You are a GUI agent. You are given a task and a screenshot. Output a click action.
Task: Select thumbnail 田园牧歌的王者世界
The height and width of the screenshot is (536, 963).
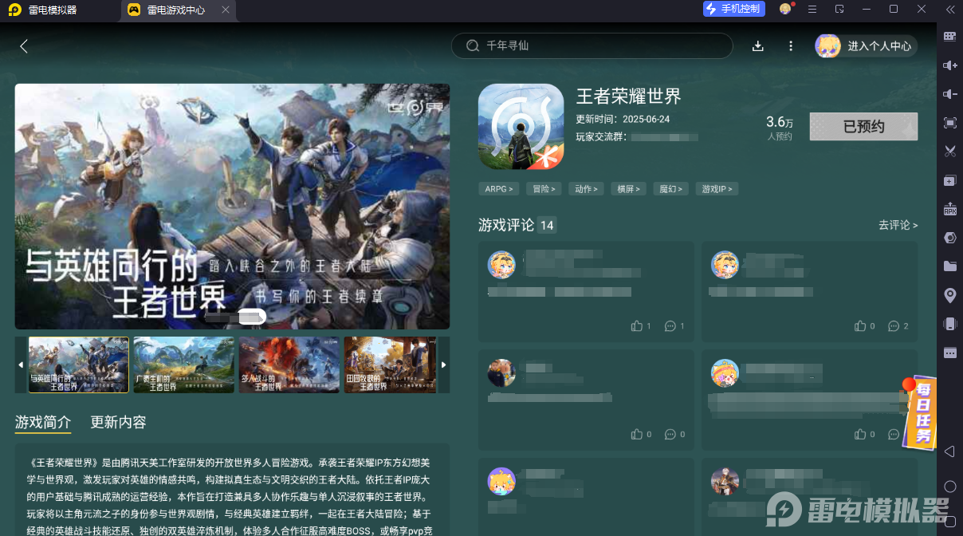391,365
